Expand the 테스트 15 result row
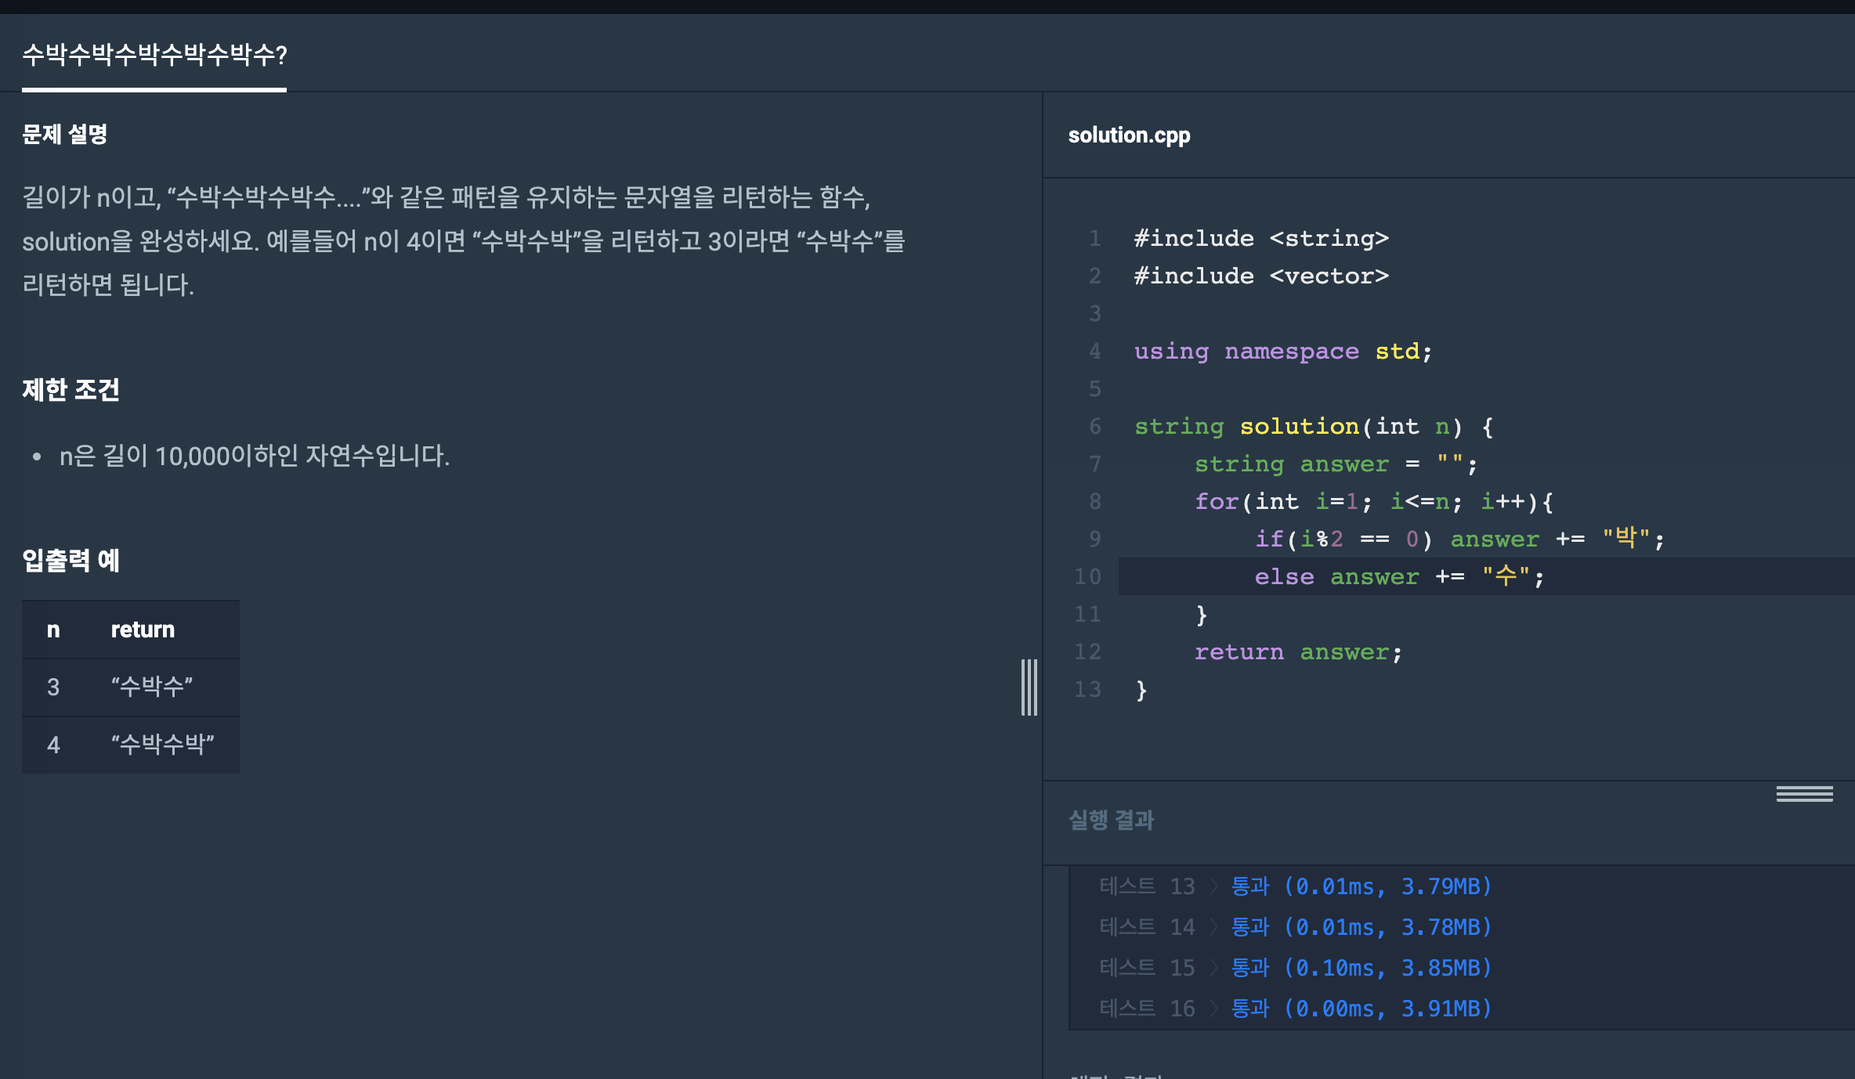 click(1213, 968)
